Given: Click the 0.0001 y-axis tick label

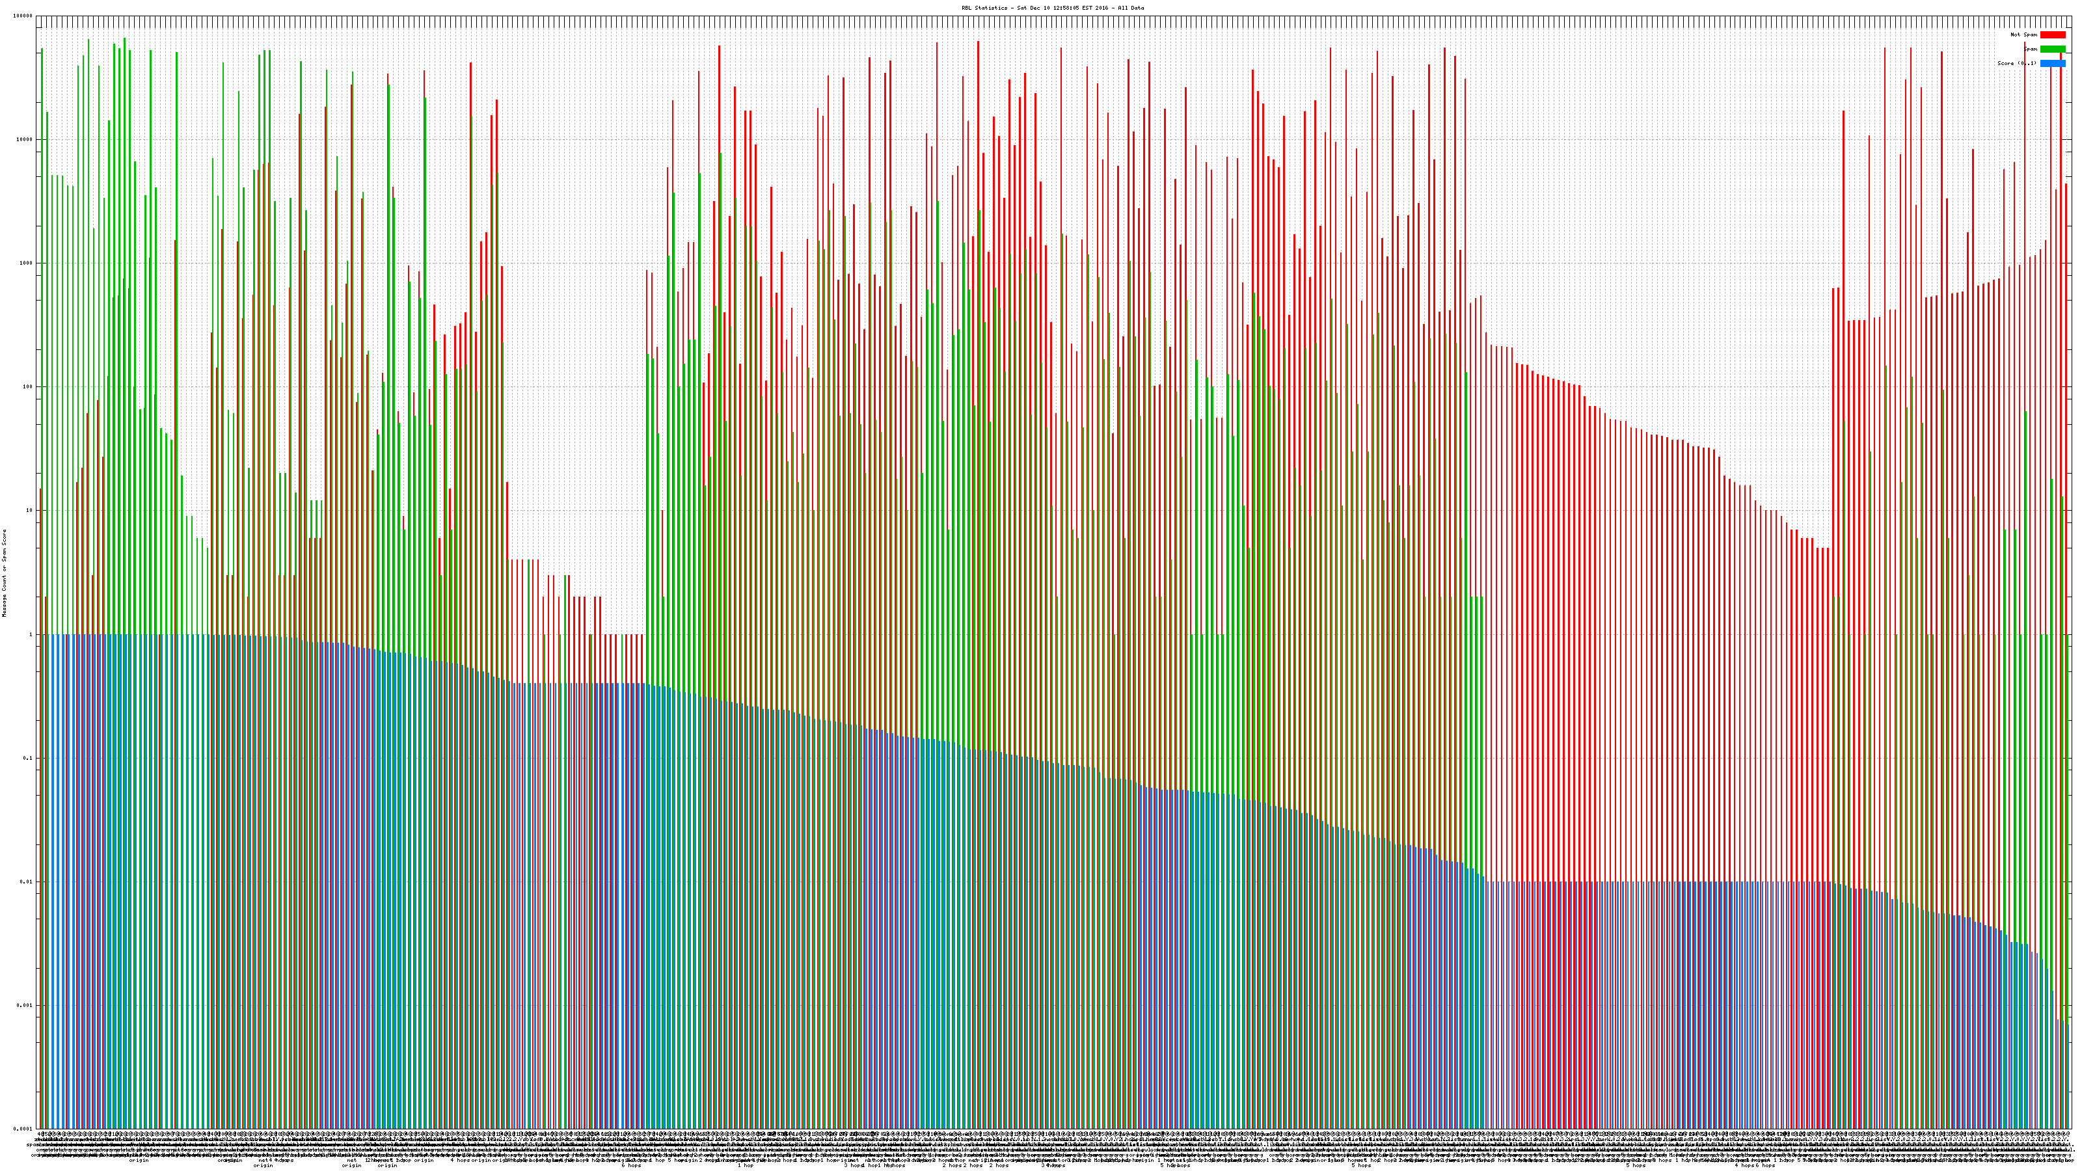Looking at the screenshot, I should (x=23, y=1129).
